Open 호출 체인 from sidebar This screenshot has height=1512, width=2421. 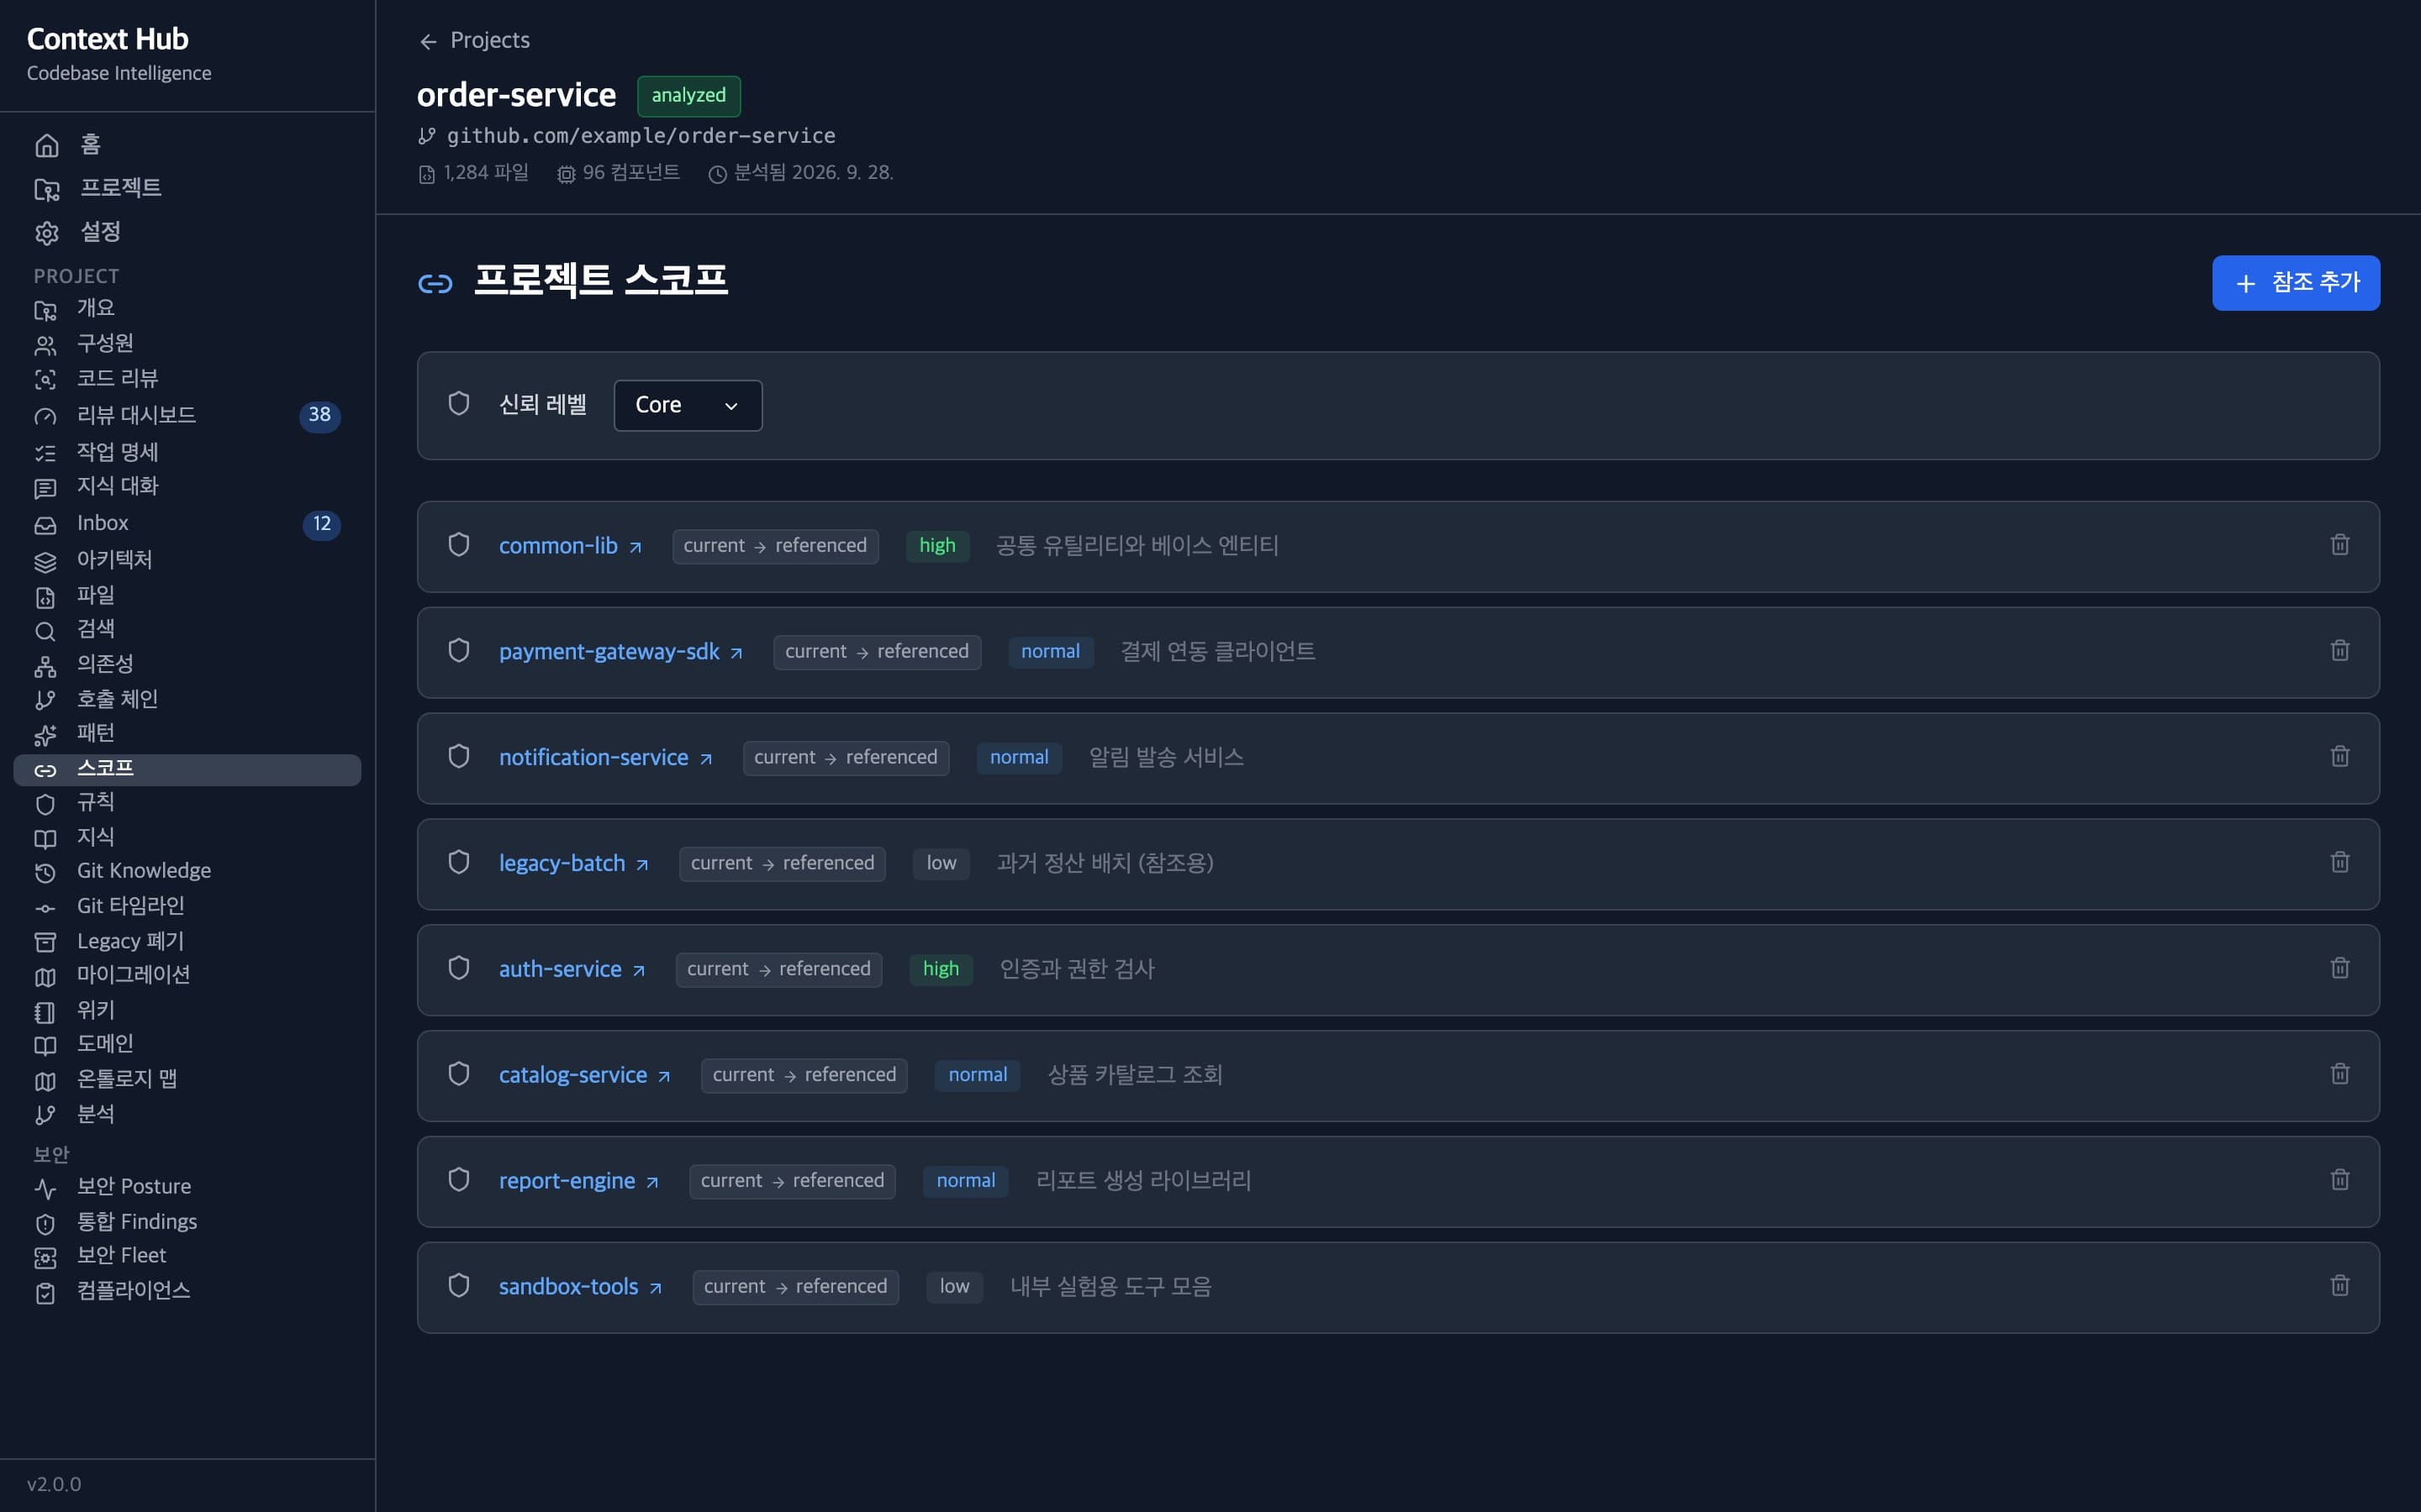click(187, 700)
